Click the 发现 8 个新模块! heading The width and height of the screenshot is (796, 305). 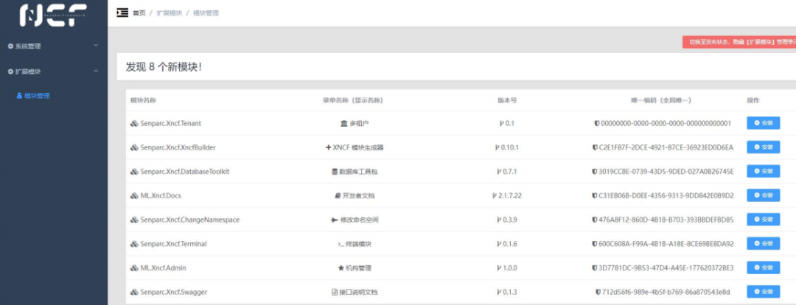coord(164,67)
